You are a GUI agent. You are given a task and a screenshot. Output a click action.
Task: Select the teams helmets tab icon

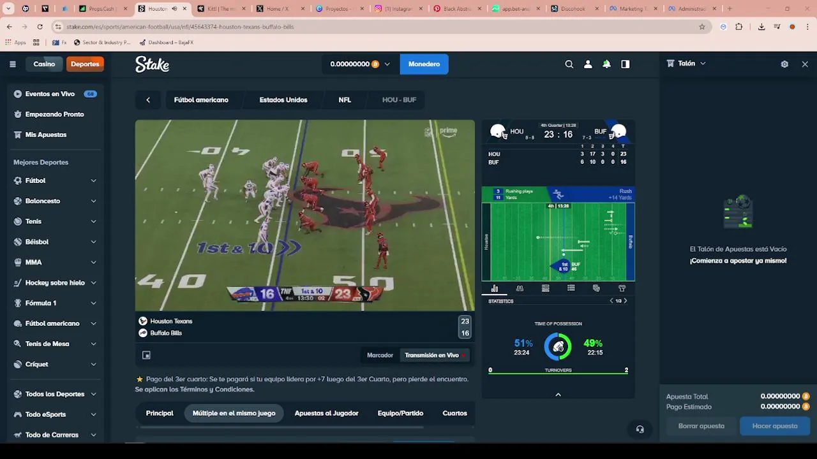click(596, 288)
